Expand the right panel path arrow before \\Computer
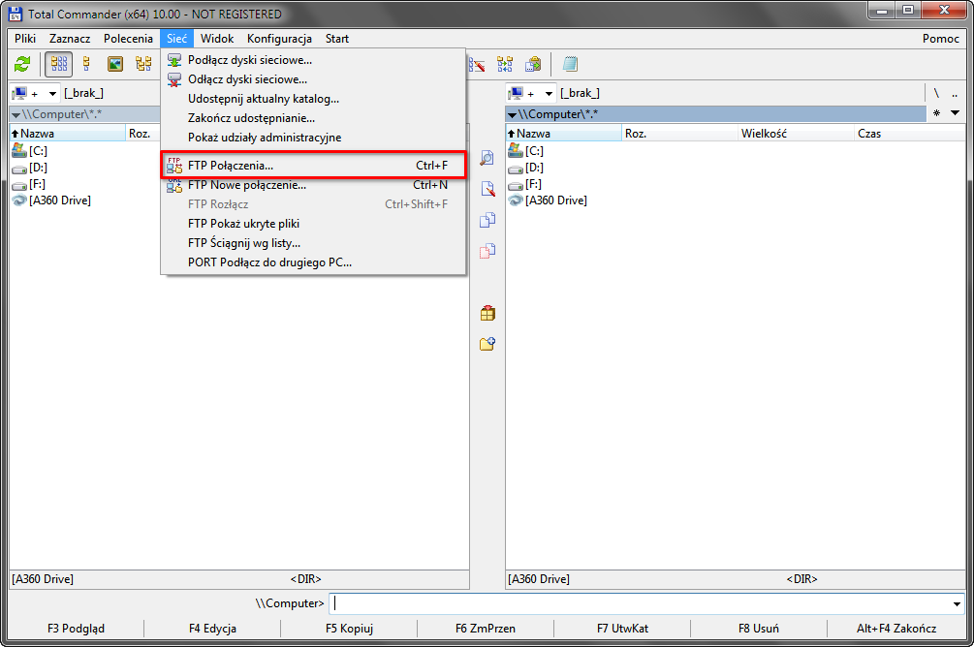Image resolution: width=974 pixels, height=647 pixels. [512, 115]
